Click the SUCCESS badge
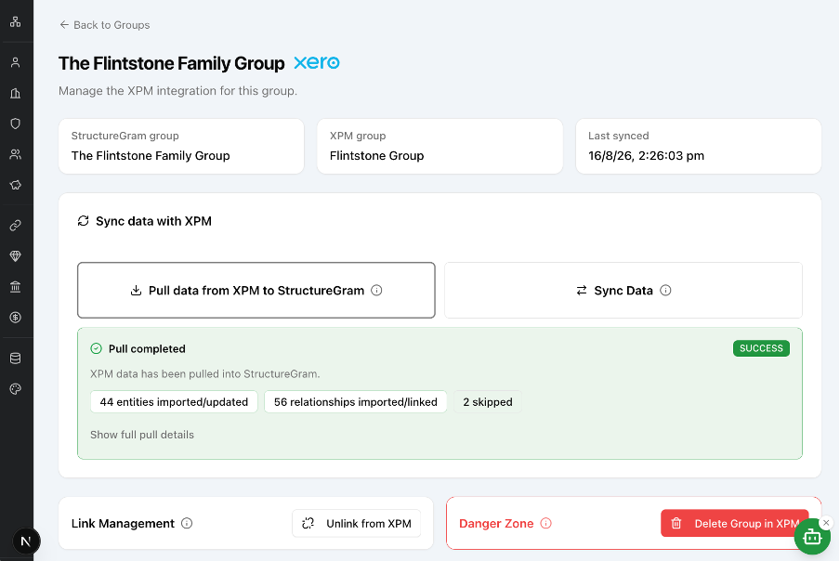840x561 pixels. (761, 348)
